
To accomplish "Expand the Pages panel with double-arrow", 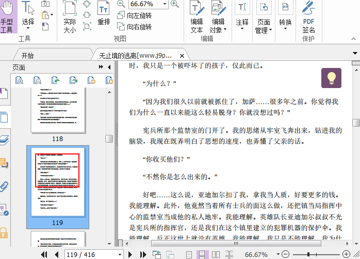I will 101,67.
